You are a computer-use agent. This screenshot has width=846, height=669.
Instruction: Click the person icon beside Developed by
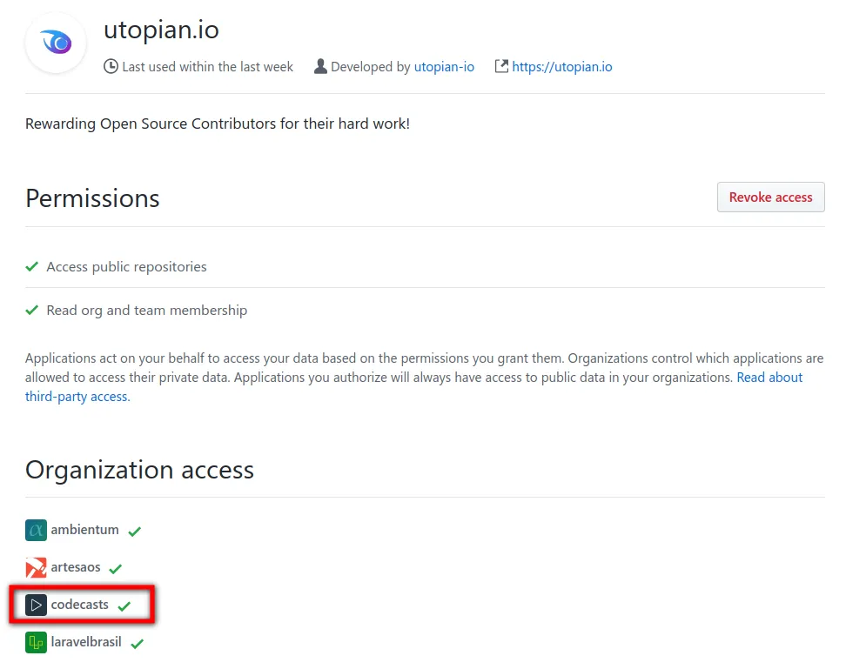320,66
